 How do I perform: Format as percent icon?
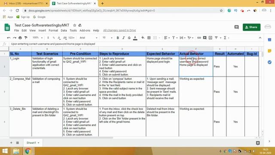click(x=54, y=38)
